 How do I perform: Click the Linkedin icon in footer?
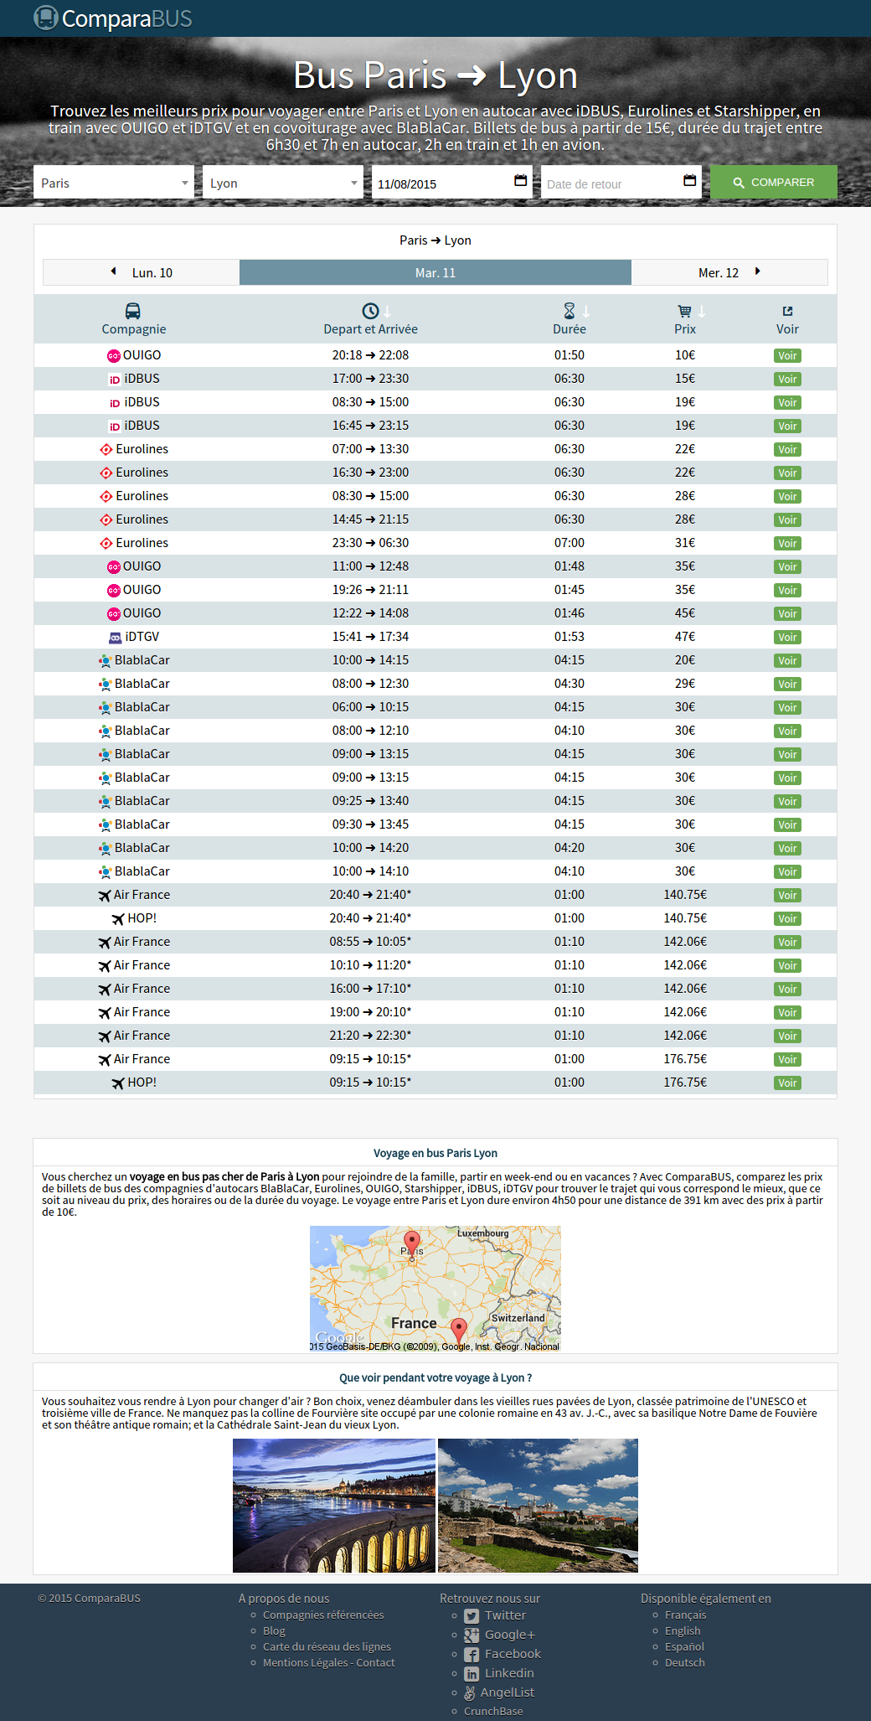[x=472, y=1674]
